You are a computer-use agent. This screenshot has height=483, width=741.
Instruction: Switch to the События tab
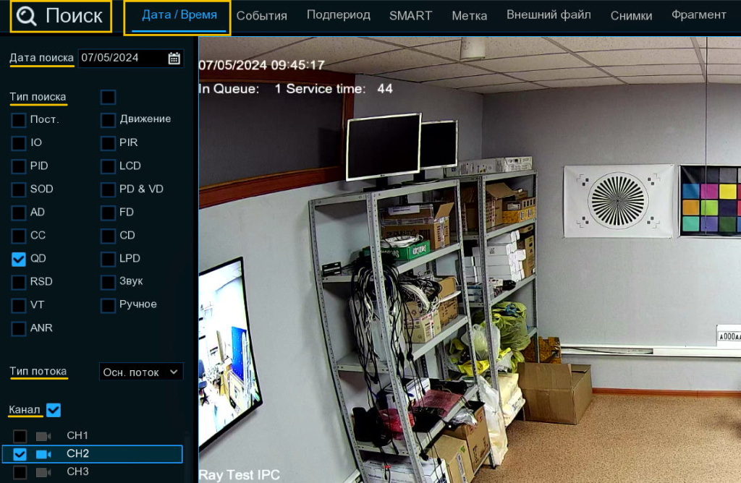(261, 16)
